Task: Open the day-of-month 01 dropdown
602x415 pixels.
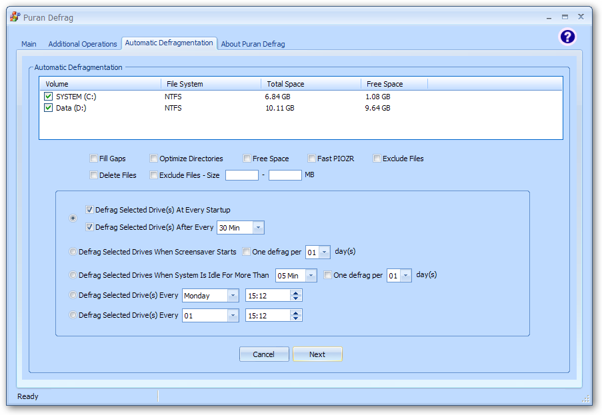Action: pos(233,315)
